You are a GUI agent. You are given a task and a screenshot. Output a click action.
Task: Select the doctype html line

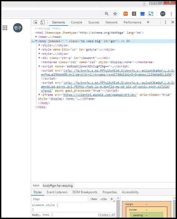tap(48, 28)
